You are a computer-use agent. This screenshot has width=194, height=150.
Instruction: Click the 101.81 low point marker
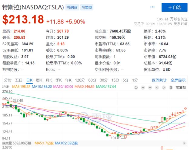tap(116, 138)
